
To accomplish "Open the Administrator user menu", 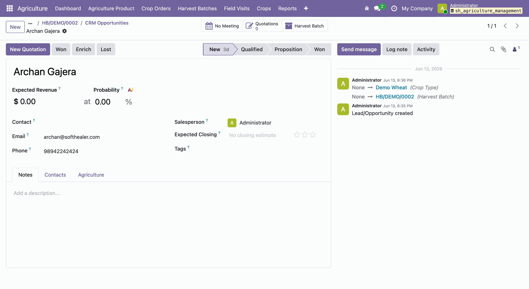I will [480, 9].
